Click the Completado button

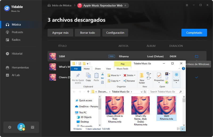coord(194,33)
